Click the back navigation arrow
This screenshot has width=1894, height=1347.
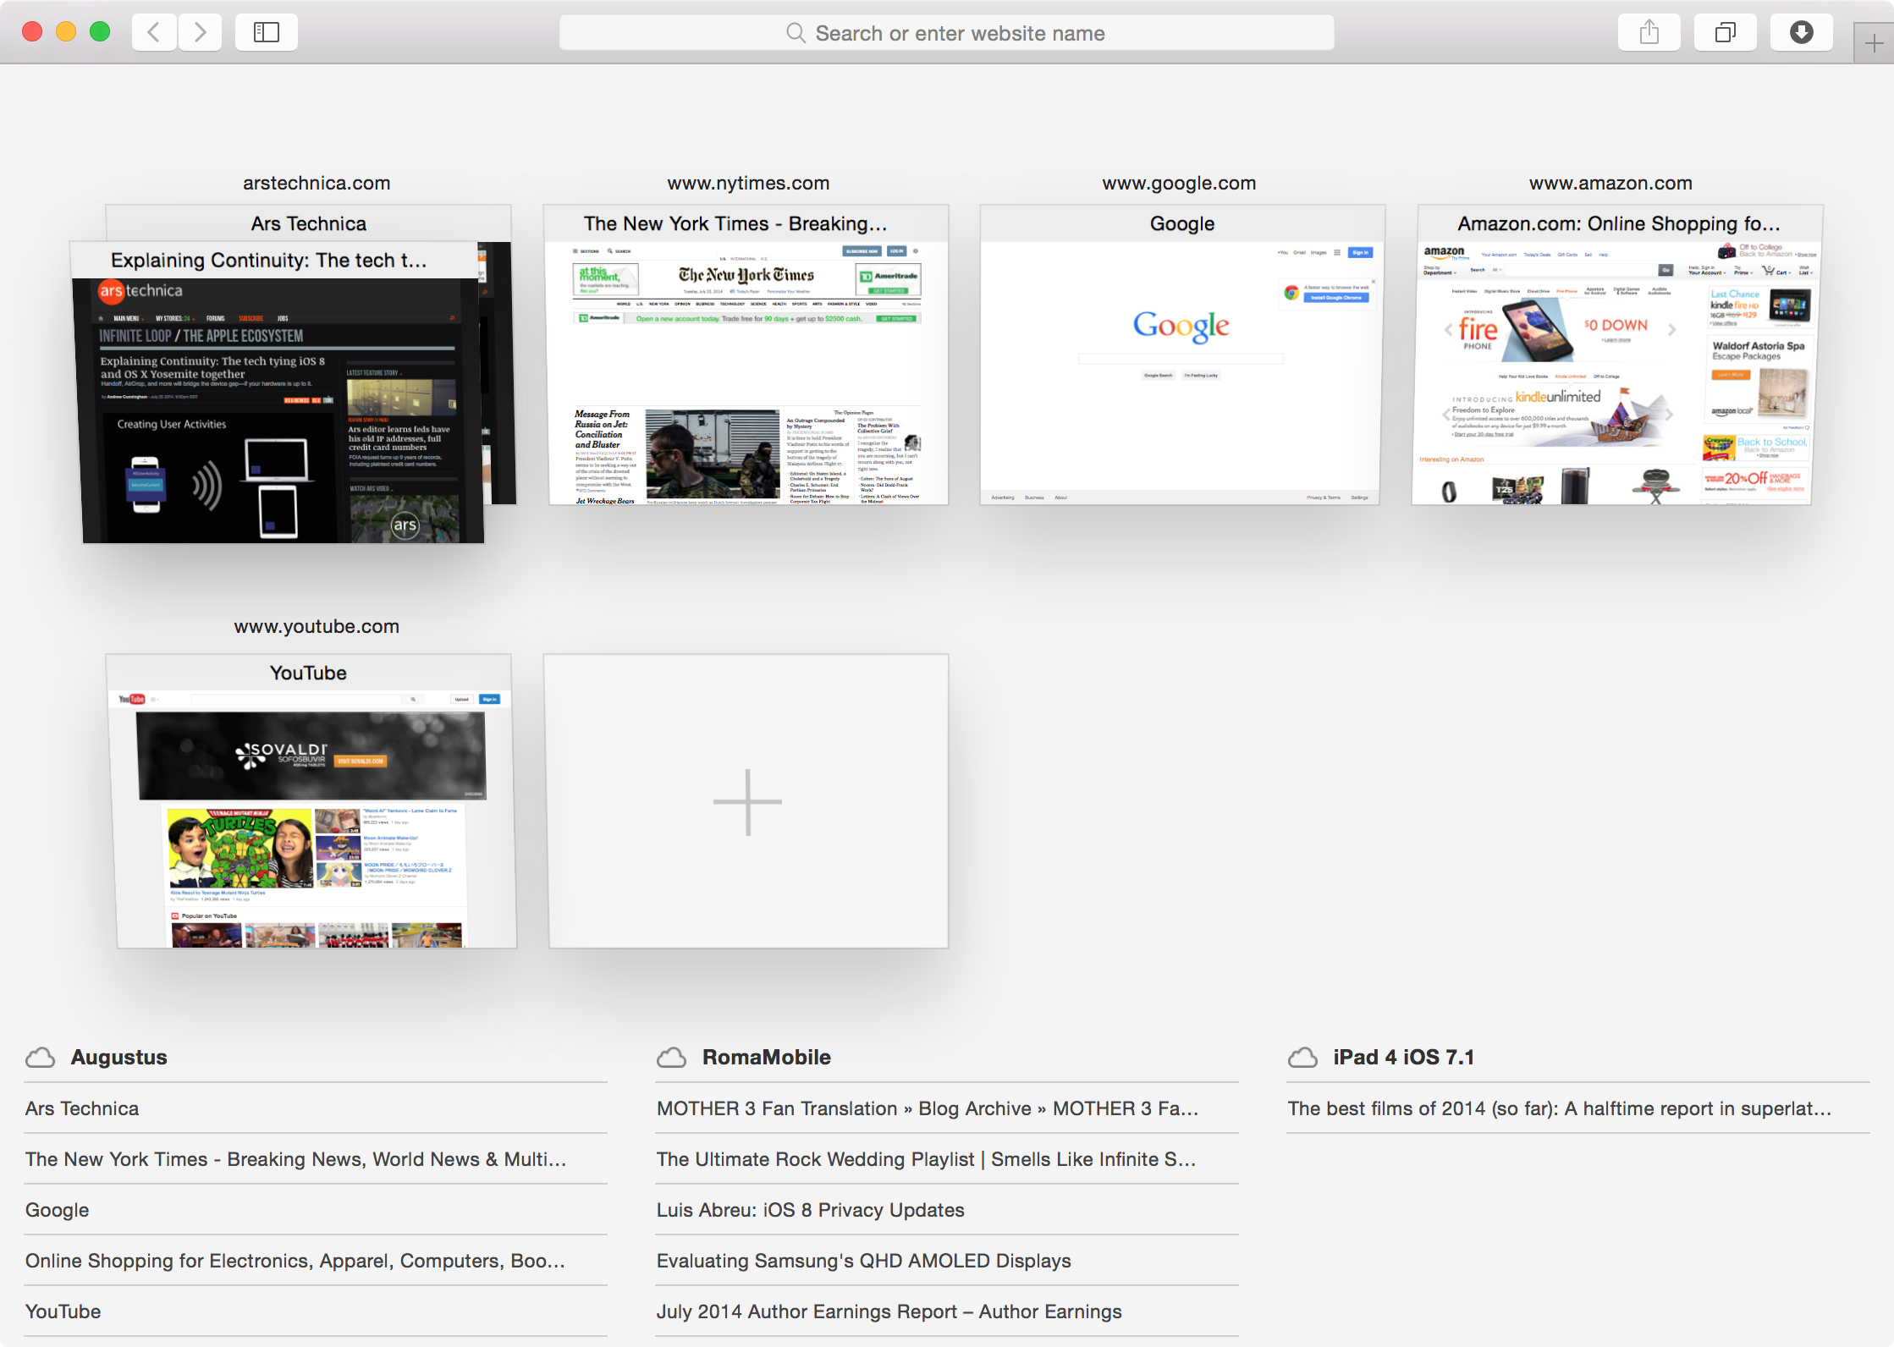tap(153, 32)
